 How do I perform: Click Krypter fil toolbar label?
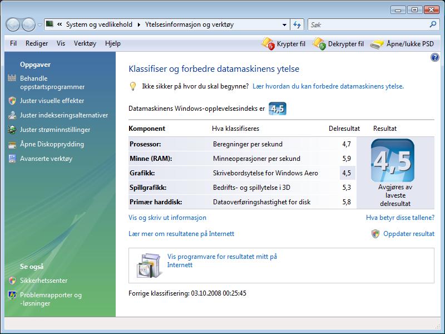(291, 44)
